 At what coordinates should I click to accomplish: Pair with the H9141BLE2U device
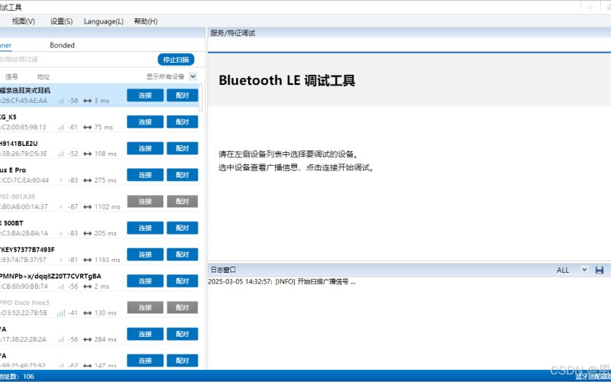183,148
